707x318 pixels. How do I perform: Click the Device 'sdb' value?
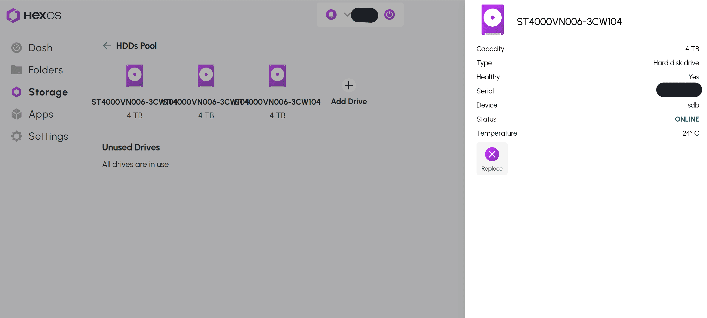pyautogui.click(x=693, y=105)
